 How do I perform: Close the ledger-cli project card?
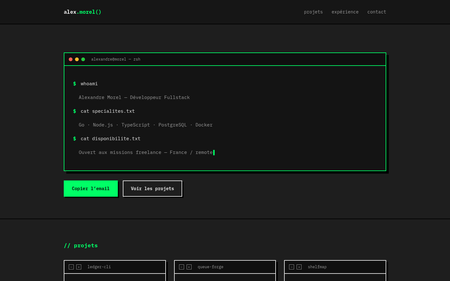click(79, 267)
